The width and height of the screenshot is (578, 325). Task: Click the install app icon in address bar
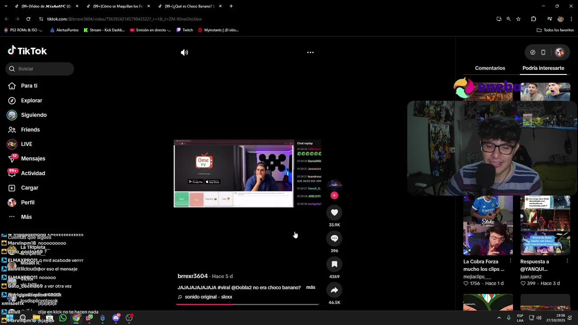click(x=499, y=19)
